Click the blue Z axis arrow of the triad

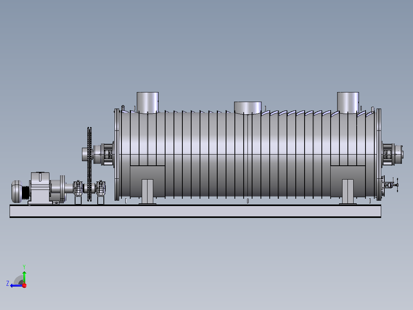click(16, 286)
